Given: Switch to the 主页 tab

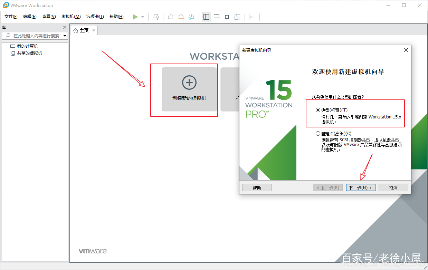Looking at the screenshot, I should [84, 30].
